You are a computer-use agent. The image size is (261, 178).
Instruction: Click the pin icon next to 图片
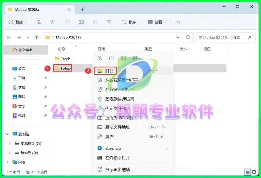(x=46, y=96)
